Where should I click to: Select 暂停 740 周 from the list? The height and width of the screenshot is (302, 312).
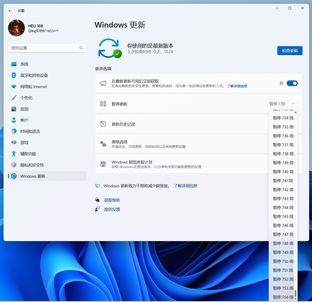[283, 172]
